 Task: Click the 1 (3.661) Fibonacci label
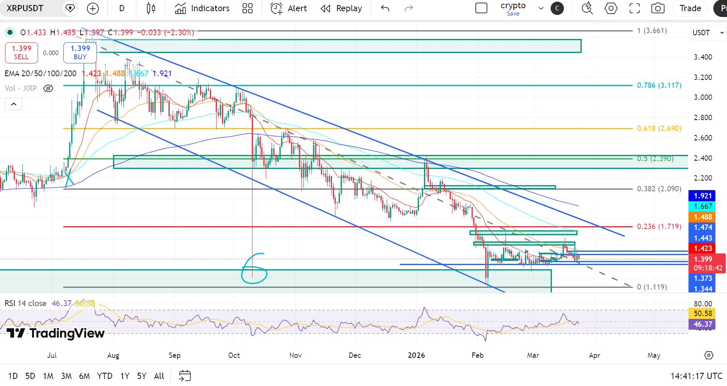tap(652, 31)
